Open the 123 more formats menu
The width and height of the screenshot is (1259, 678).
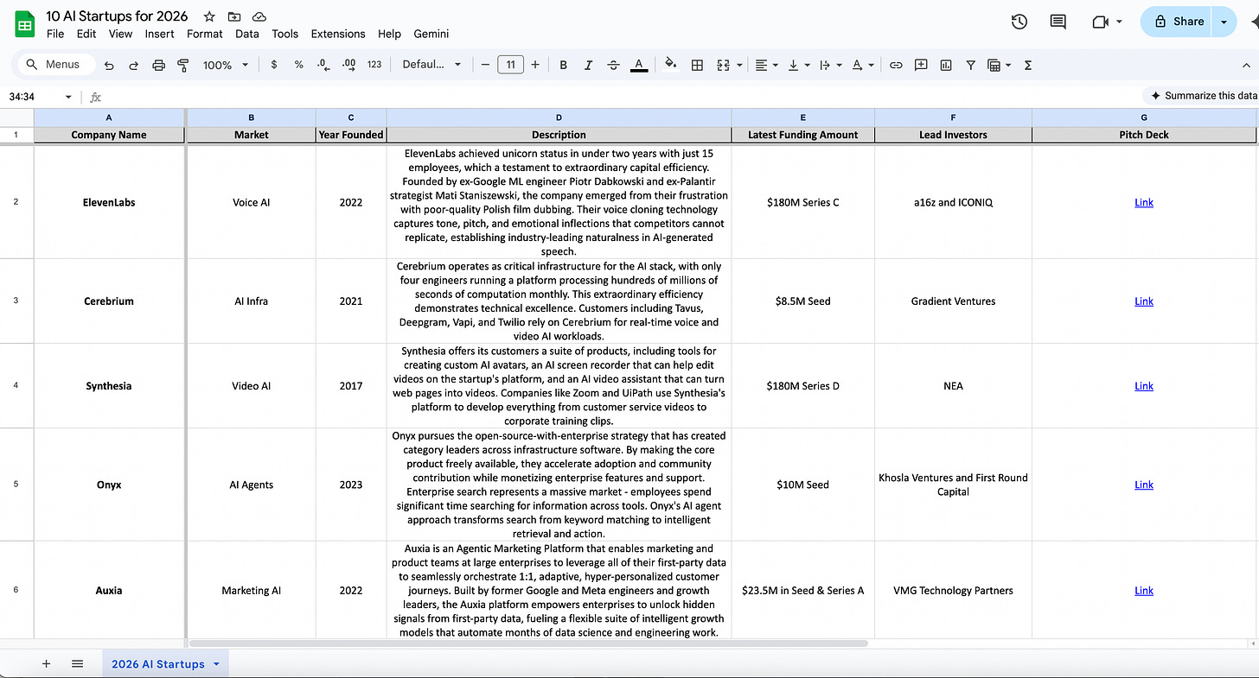tap(374, 65)
